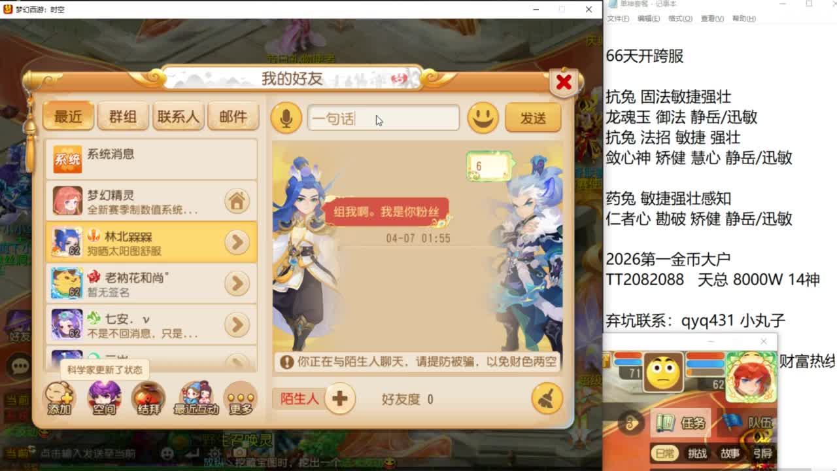Clear chat with the broom icon
The width and height of the screenshot is (837, 471).
pyautogui.click(x=547, y=398)
